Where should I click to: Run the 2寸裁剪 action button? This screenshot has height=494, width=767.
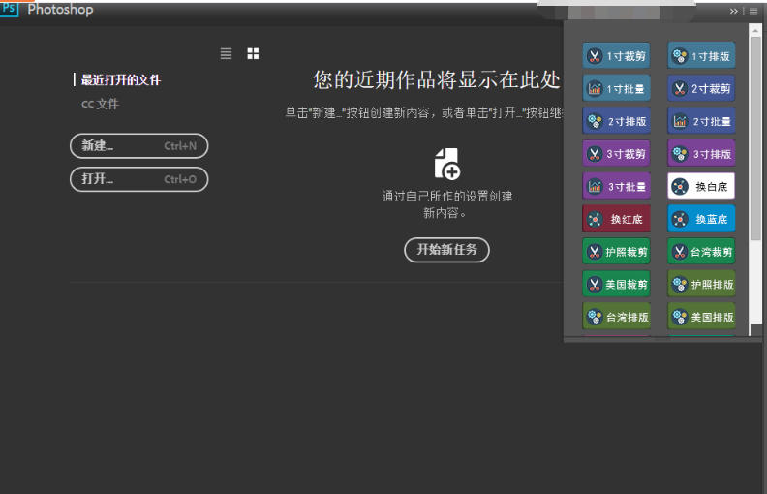[701, 89]
